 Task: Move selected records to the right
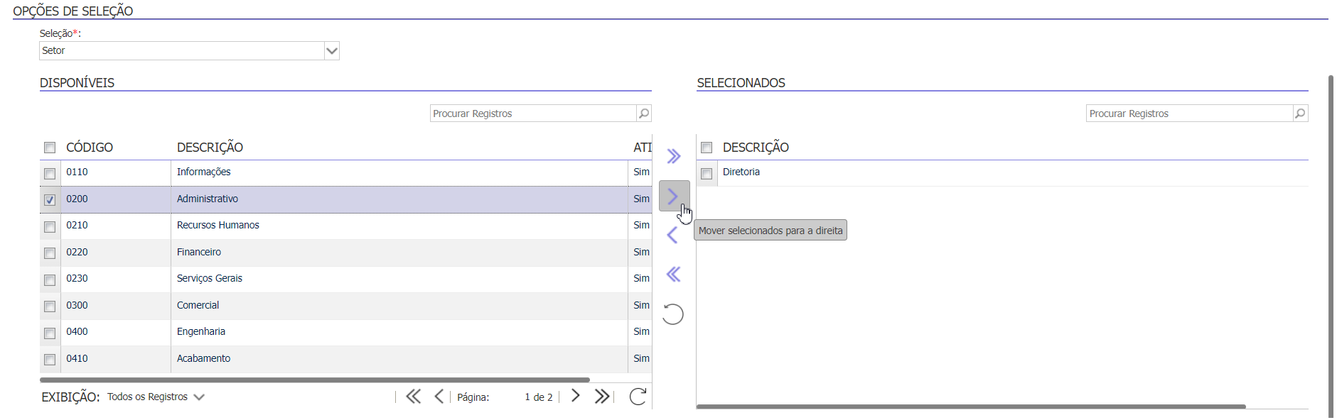673,197
